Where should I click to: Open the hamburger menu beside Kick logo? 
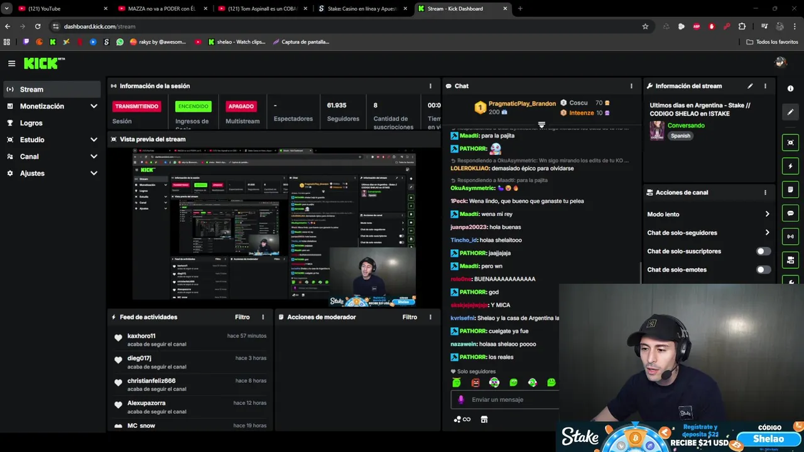(x=11, y=63)
